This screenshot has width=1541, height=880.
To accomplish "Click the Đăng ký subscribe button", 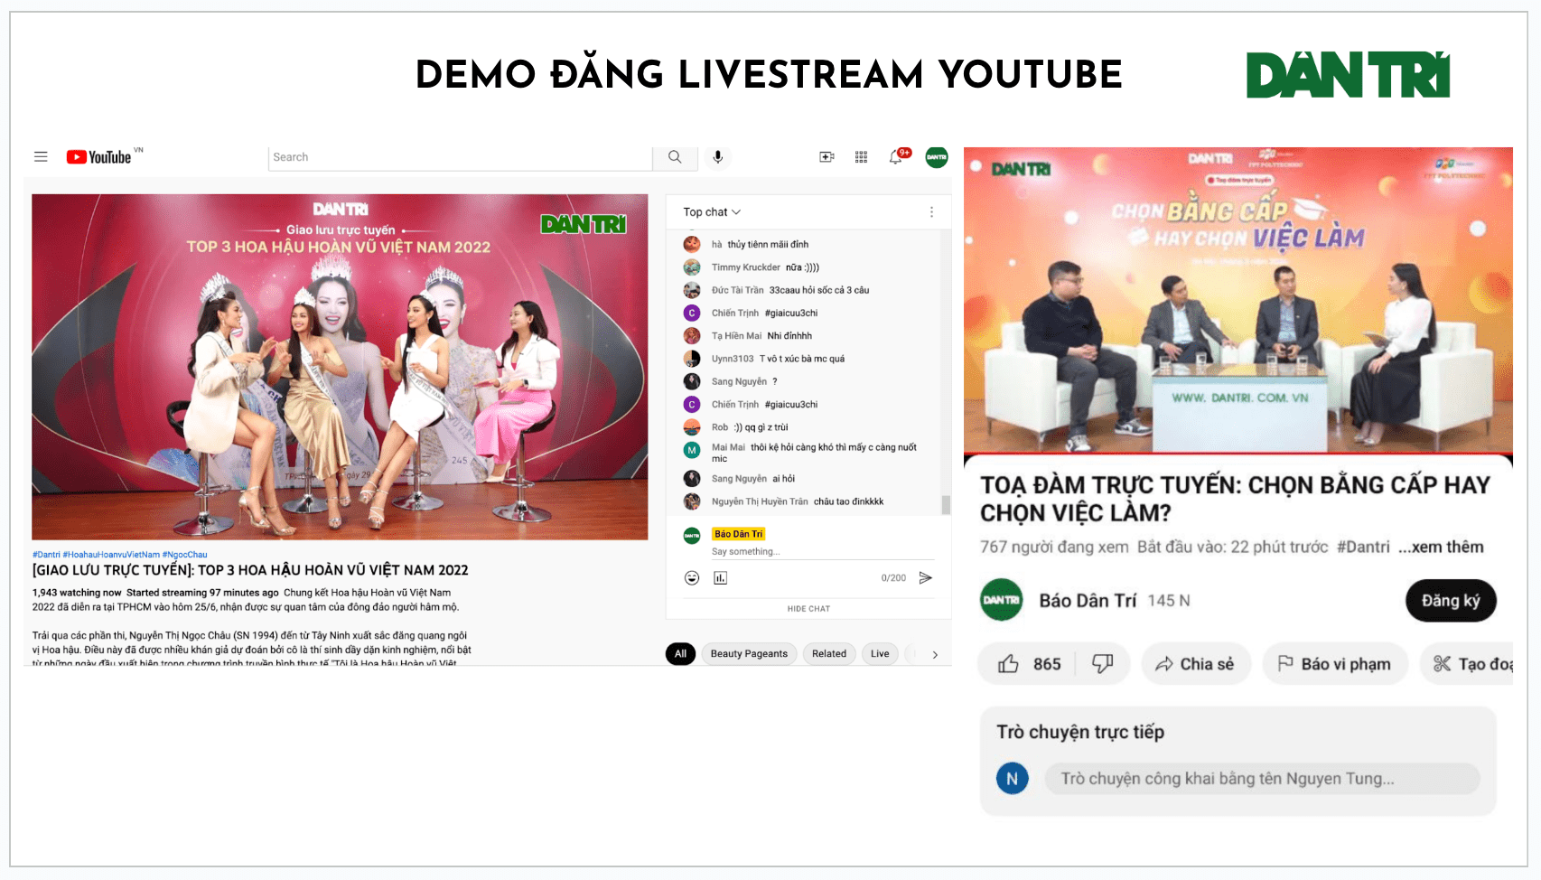I will pos(1451,601).
